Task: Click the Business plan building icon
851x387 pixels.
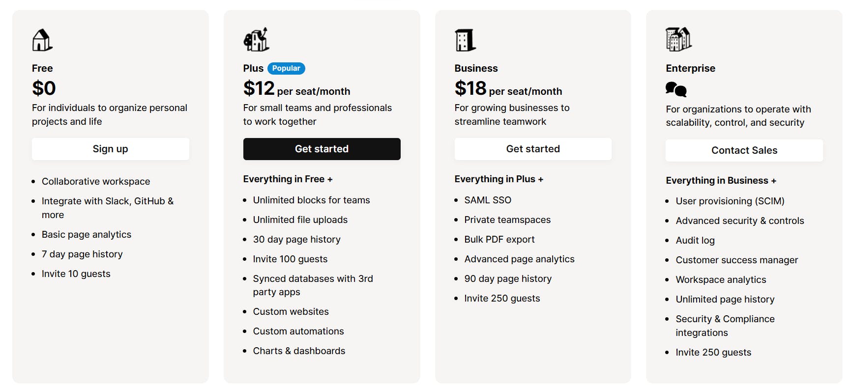Action: (x=465, y=40)
